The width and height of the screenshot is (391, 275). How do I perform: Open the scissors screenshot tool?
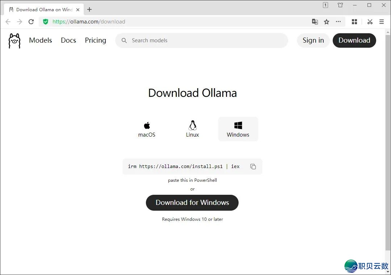pyautogui.click(x=370, y=22)
